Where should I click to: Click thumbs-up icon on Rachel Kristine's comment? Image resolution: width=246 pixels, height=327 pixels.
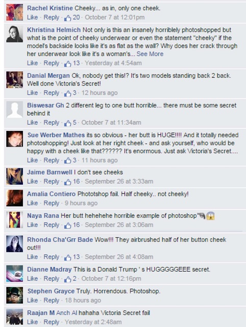(67, 18)
